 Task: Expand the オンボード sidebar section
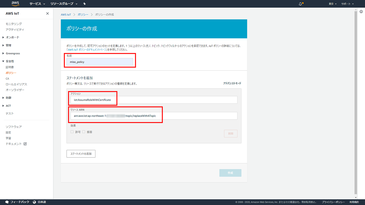click(12, 37)
